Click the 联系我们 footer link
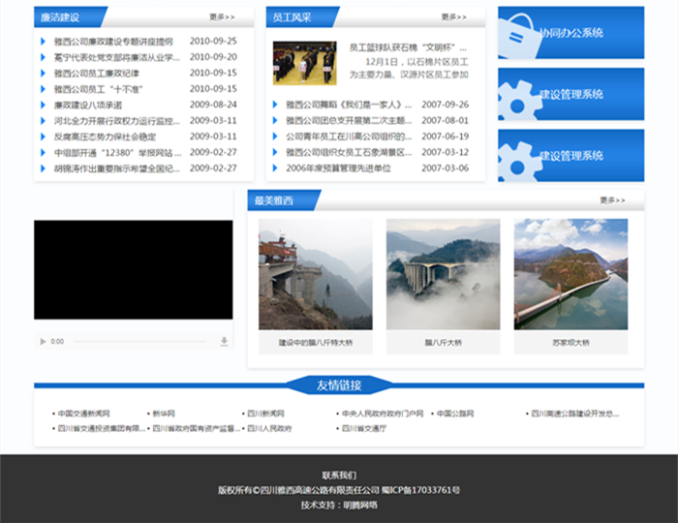The image size is (678, 523). click(x=339, y=476)
